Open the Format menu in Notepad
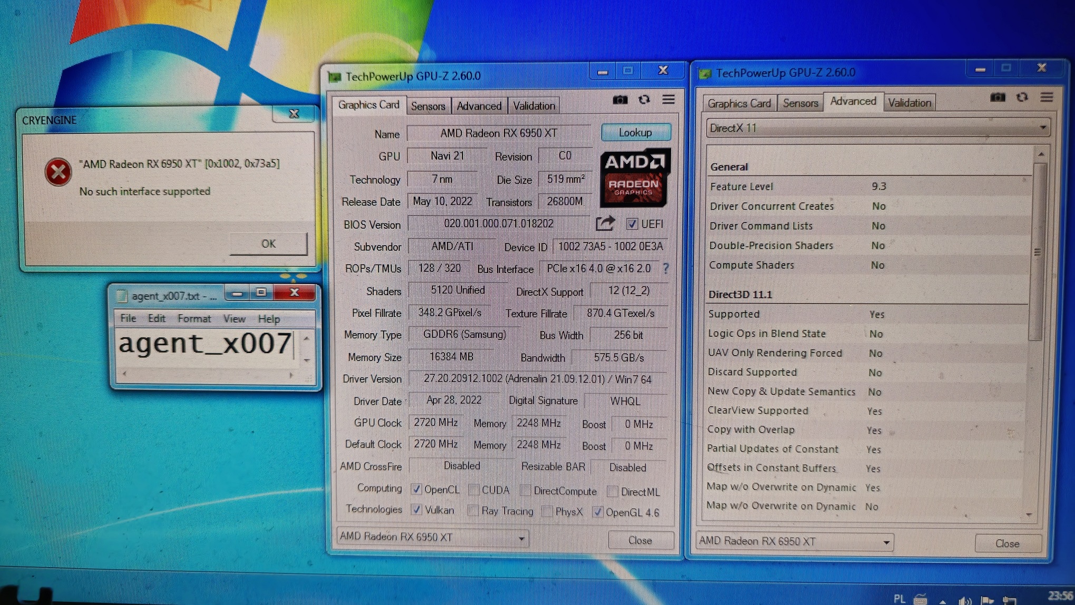Viewport: 1075px width, 605px height. pos(194,319)
